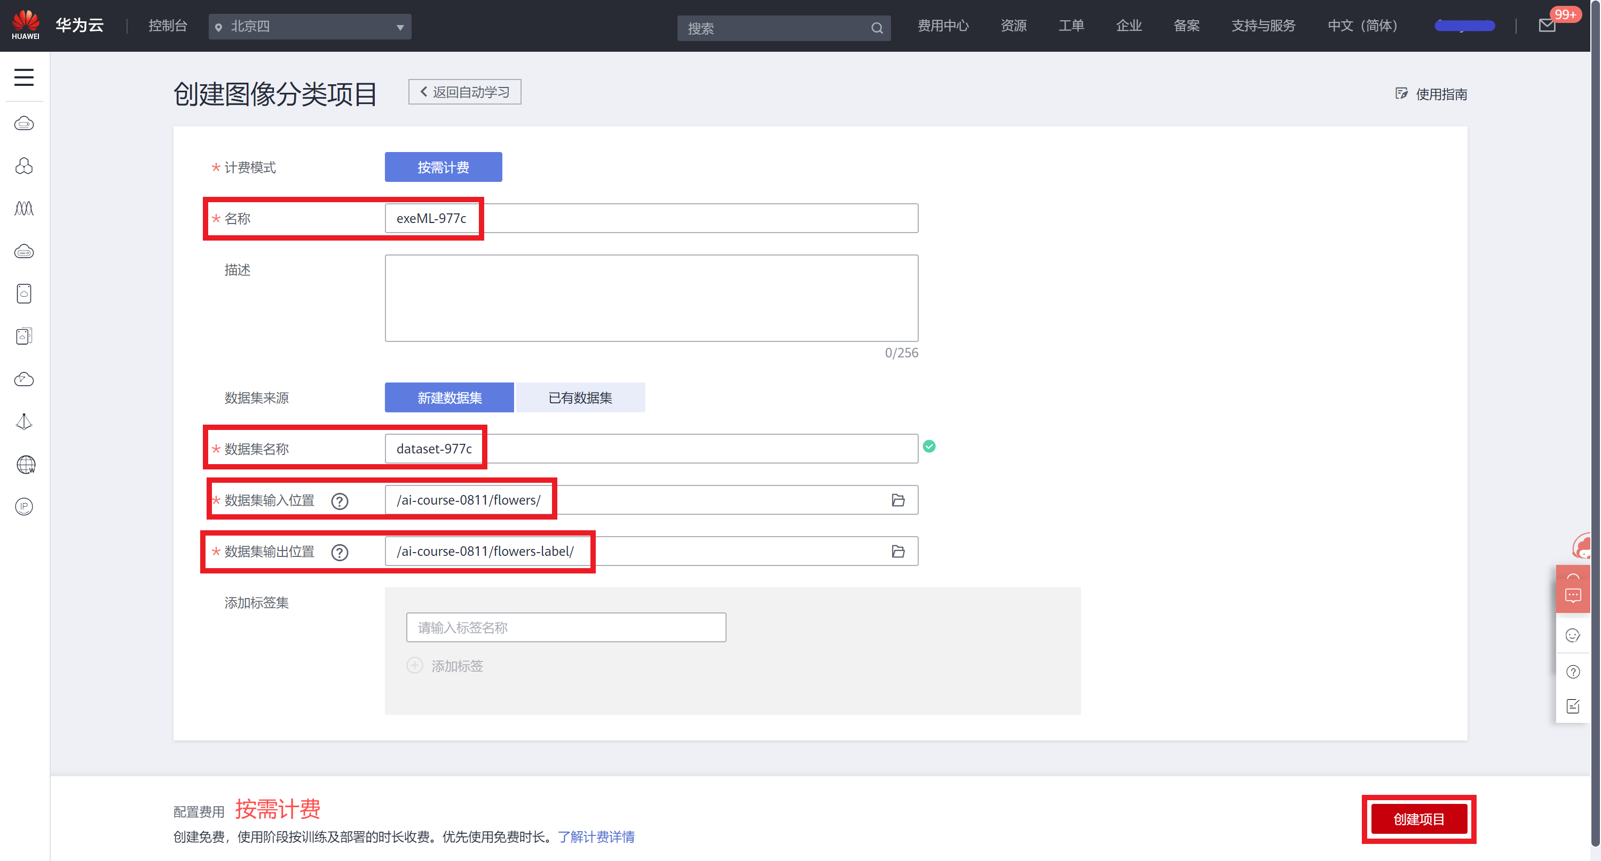This screenshot has height=861, width=1601.
Task: Click the 请输入标签名称 label input field
Action: coord(565,627)
